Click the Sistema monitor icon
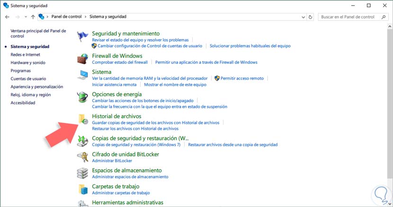The width and height of the screenshot is (393, 207). click(x=82, y=75)
